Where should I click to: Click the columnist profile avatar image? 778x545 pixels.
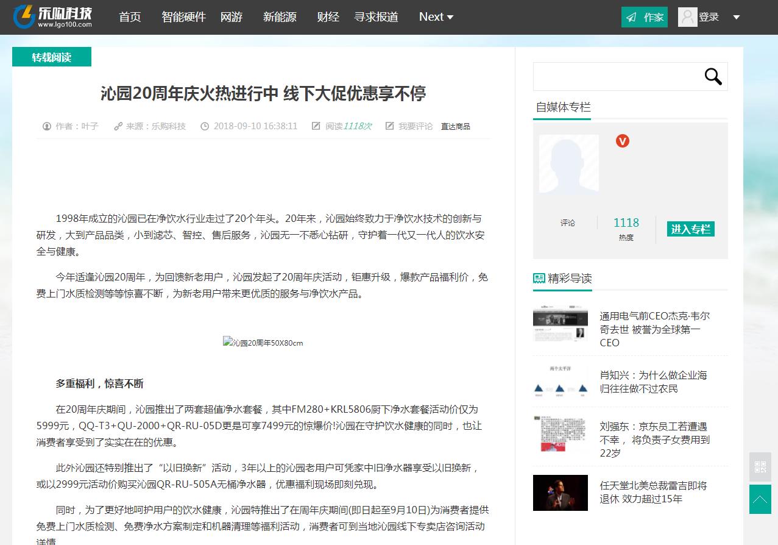pos(569,165)
